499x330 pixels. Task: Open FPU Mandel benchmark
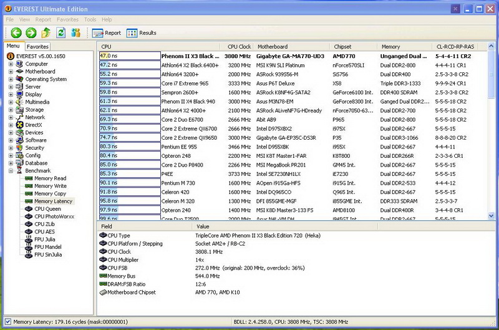[48, 247]
